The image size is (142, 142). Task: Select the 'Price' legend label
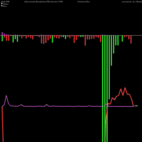click(5, 6)
